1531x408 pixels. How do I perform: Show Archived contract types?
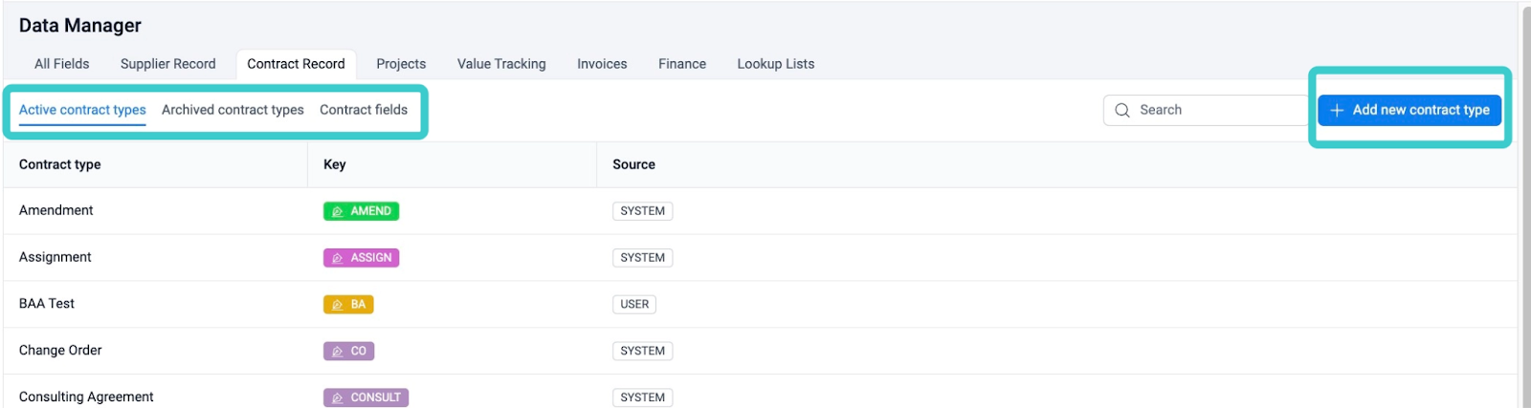point(233,110)
